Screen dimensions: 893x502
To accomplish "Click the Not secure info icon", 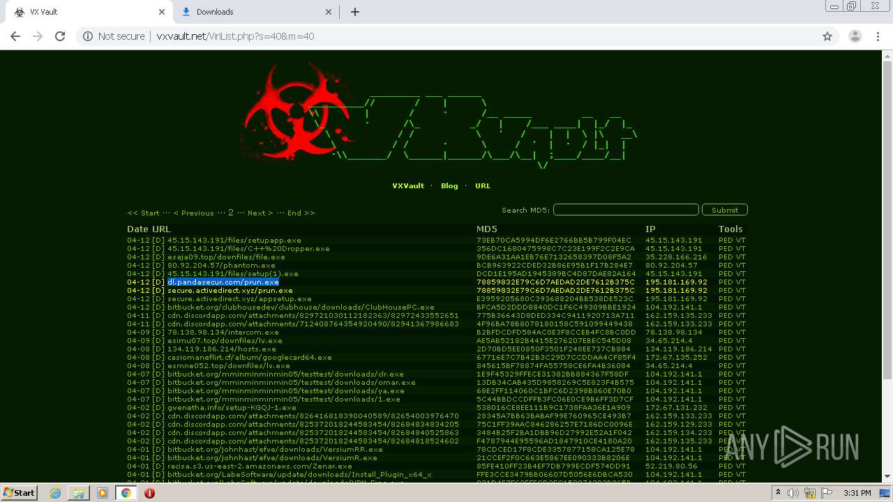I will pos(88,36).
